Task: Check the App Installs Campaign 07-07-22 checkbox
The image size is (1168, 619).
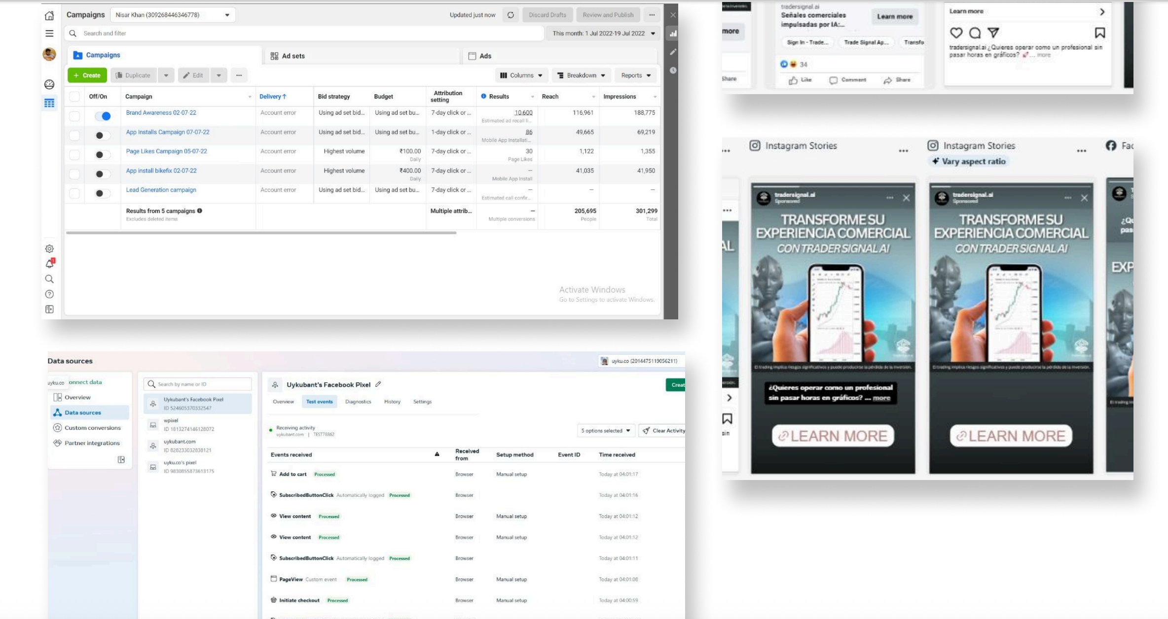Action: [x=74, y=136]
